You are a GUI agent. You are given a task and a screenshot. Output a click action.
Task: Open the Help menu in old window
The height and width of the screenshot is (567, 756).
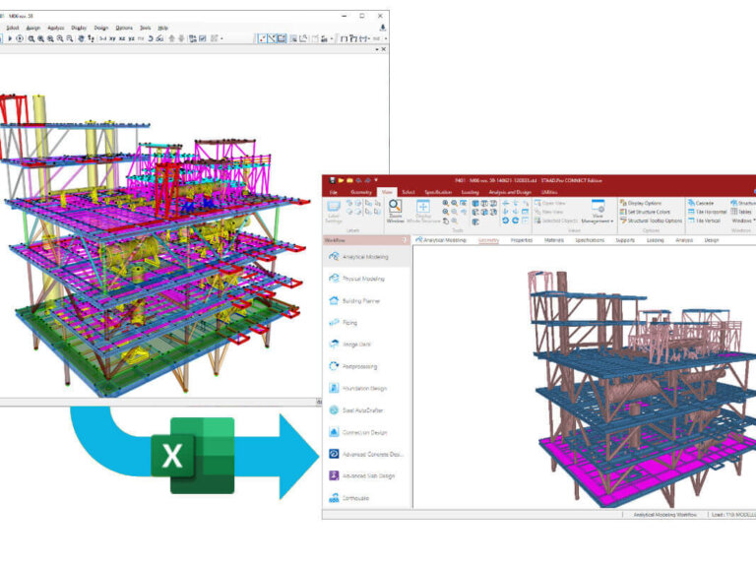(x=163, y=28)
